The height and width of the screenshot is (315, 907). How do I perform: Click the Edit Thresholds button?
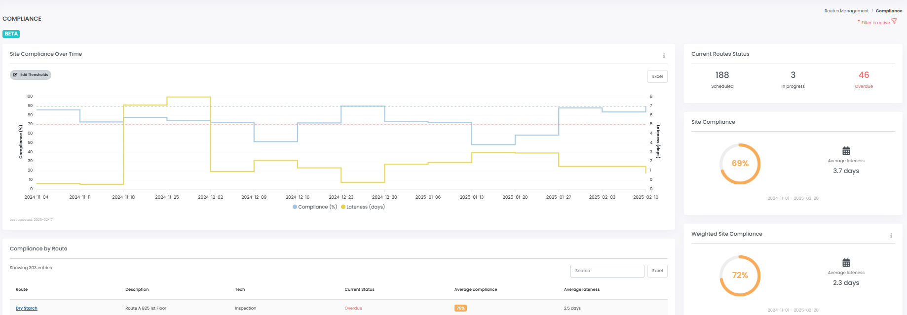pos(31,75)
